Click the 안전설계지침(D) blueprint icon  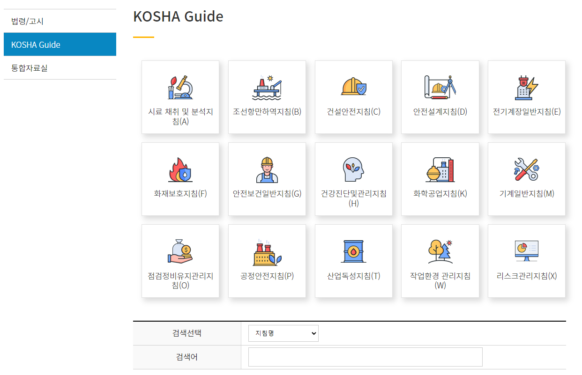pos(440,97)
